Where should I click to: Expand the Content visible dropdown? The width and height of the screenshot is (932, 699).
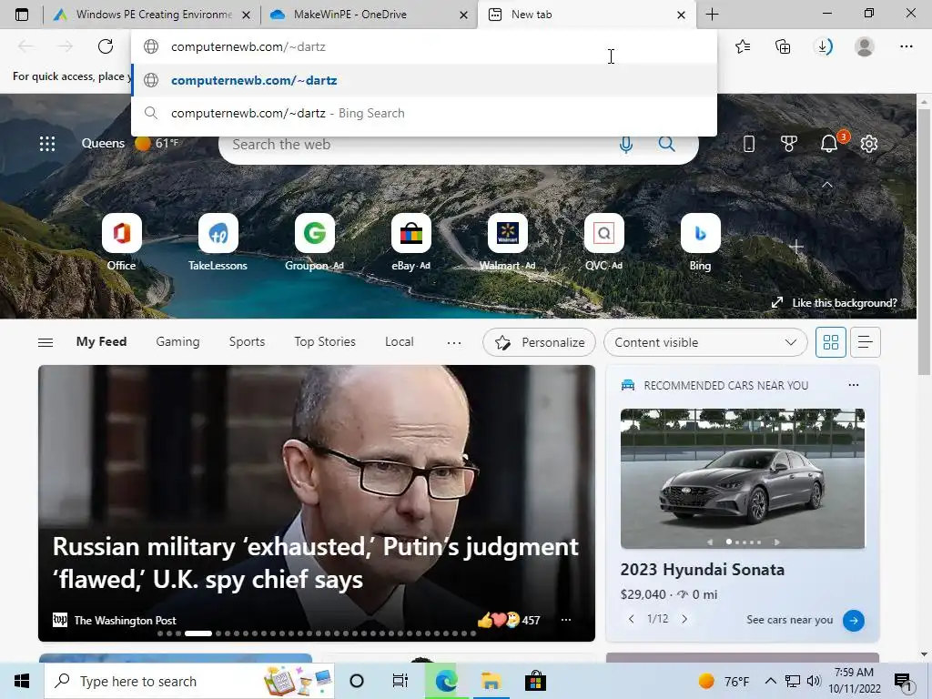705,342
